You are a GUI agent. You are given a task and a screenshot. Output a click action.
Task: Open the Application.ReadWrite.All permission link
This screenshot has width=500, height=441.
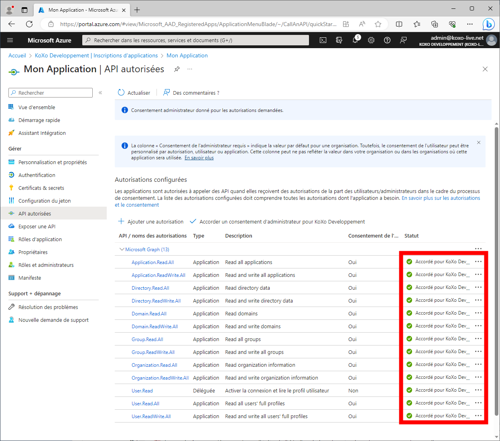(159, 275)
